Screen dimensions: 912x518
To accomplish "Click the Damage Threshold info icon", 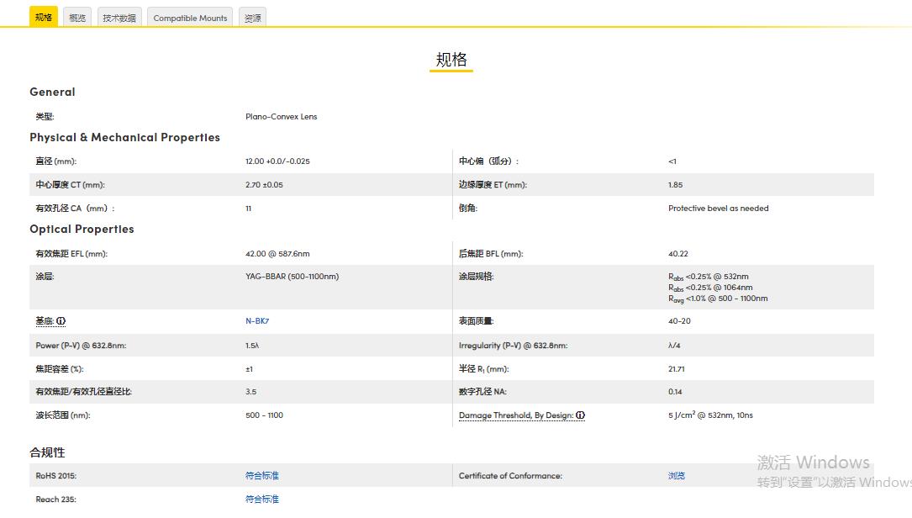I will tap(580, 415).
